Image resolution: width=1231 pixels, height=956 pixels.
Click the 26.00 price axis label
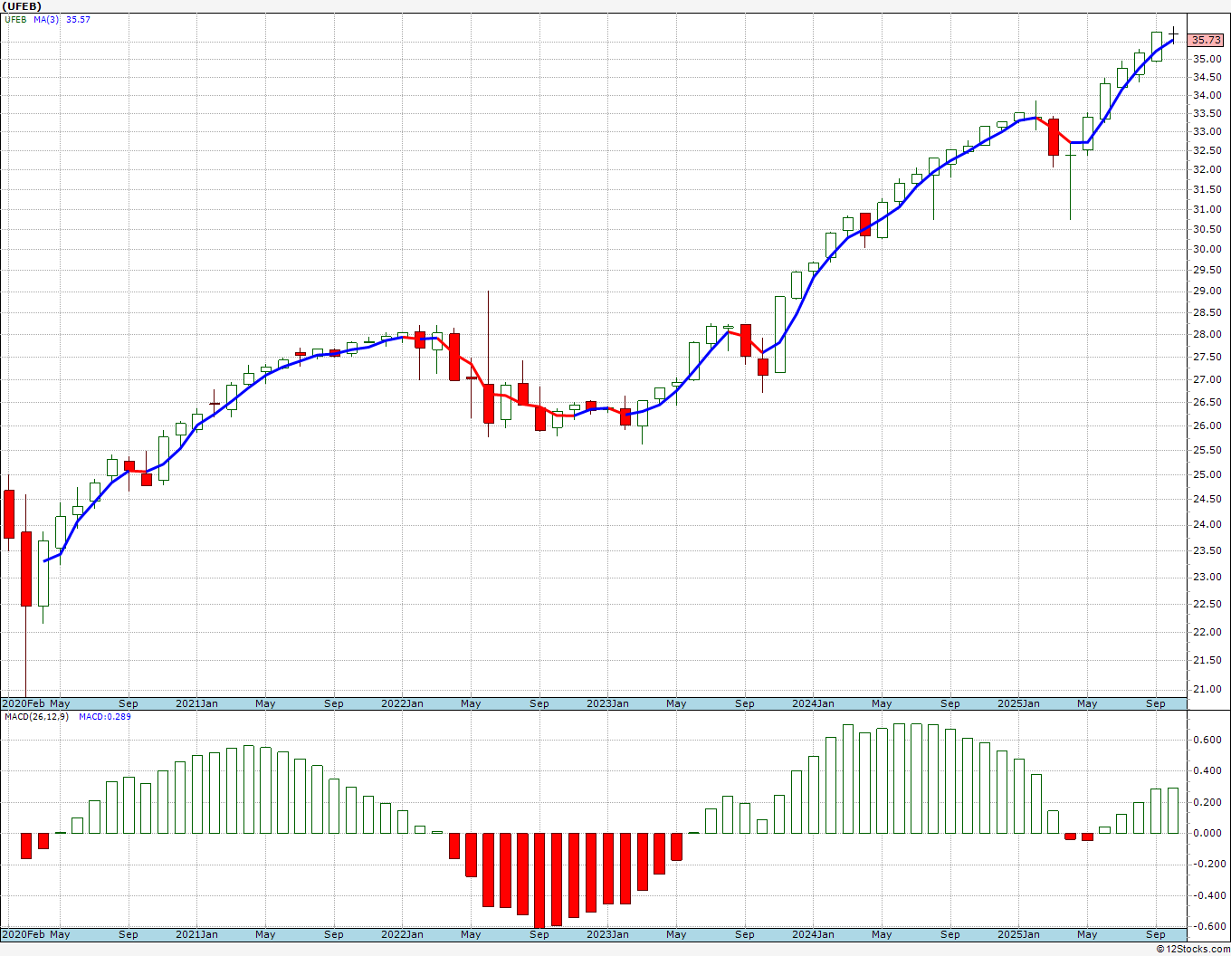[1206, 426]
